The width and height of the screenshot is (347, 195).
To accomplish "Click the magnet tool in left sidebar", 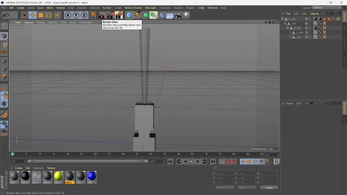I will tap(4, 114).
